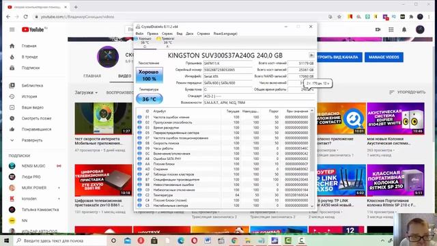
Task: Open the ZTE ZXV10 TV box video thumbnail
Action: coord(103,180)
